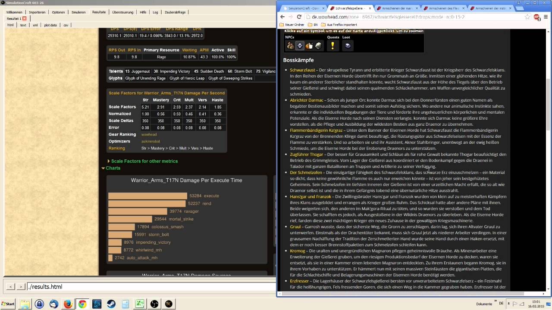Bookmark this page with the star icon
Viewport: 552px width, 310px height.
tap(528, 17)
